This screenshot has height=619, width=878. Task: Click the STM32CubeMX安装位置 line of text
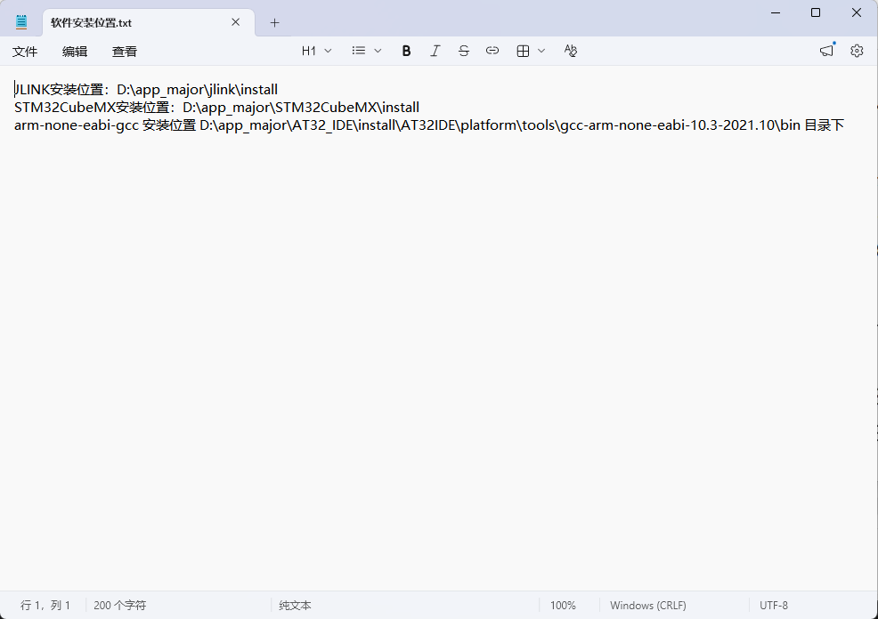[216, 108]
